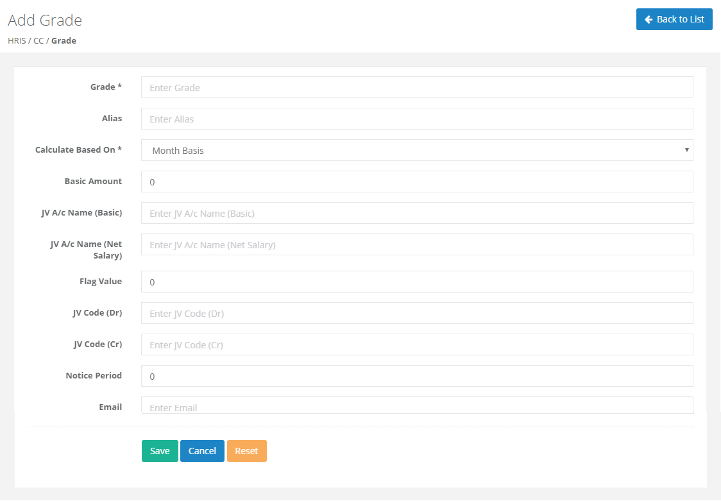Viewport: 721px width, 501px height.
Task: Reset the form using the Reset button
Action: pyautogui.click(x=246, y=451)
